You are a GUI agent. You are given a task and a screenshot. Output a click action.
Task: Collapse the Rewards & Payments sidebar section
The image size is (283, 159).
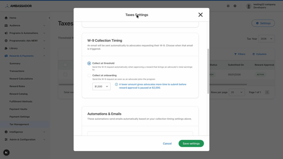[x=44, y=56]
